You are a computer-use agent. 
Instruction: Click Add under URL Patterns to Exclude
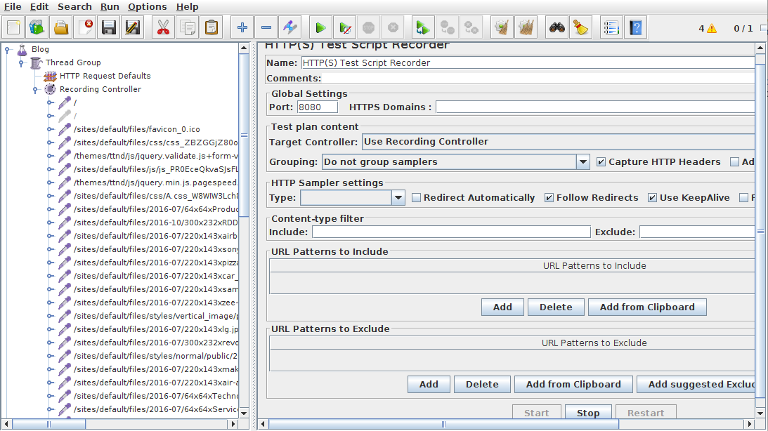[429, 385]
